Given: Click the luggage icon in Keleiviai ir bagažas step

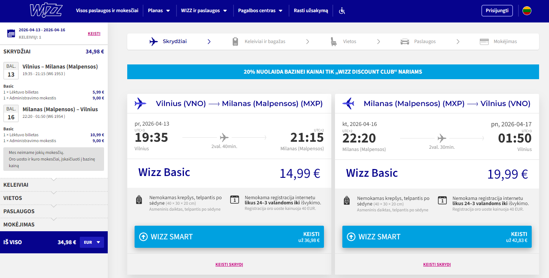Looking at the screenshot, I should (235, 42).
